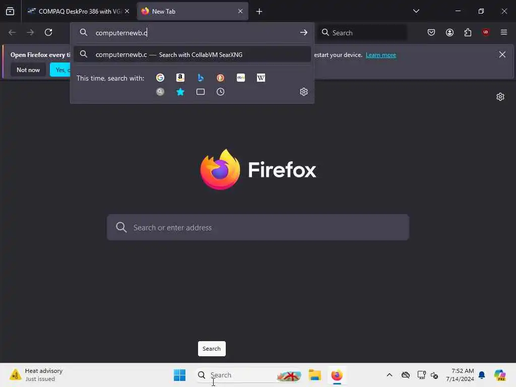Open the Extensions puzzle icon

click(x=468, y=32)
